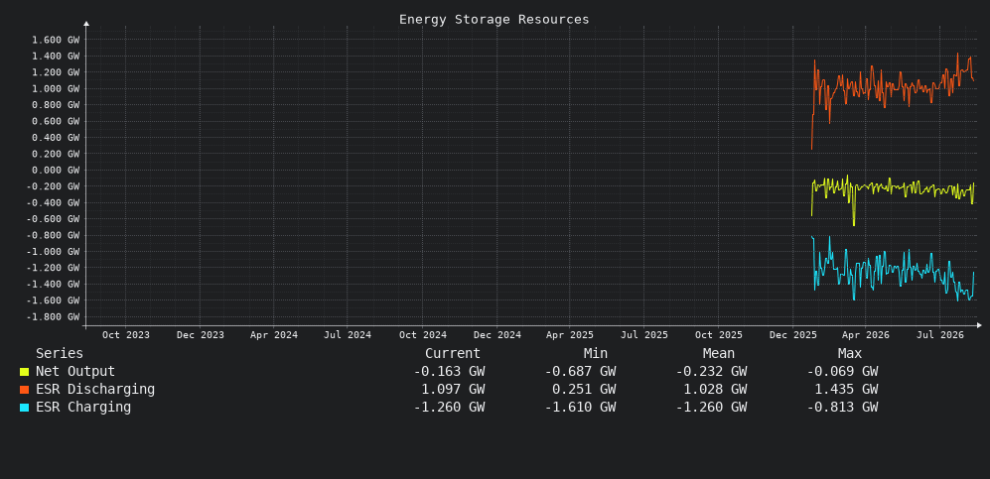Screen dimensions: 990x479
Task: Select the ESR Discharging series label
Action: (94, 390)
